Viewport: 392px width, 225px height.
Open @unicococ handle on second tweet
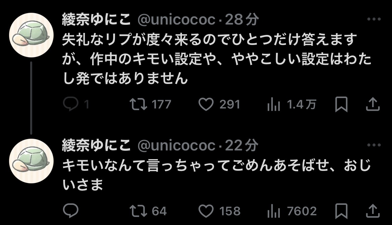(x=177, y=145)
